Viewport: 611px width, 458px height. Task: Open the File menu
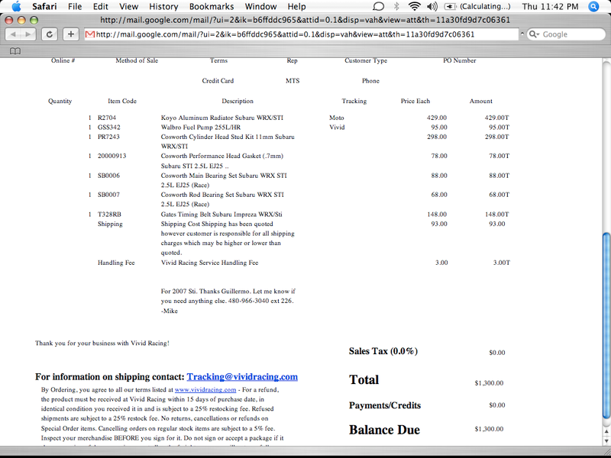pos(75,7)
